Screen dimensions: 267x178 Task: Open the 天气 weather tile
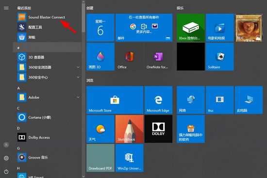(100, 129)
